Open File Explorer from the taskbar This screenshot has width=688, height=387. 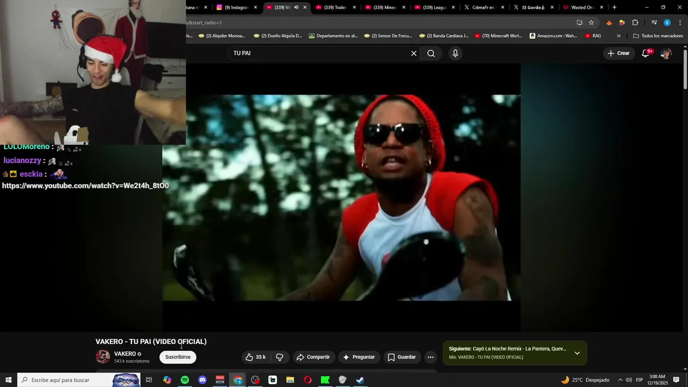pos(290,380)
